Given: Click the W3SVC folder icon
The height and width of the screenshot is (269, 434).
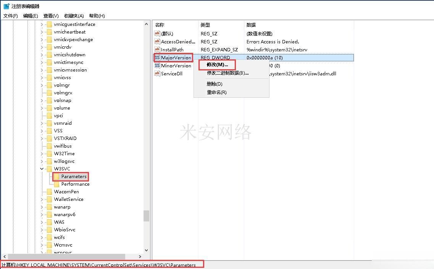Looking at the screenshot, I should 49,169.
